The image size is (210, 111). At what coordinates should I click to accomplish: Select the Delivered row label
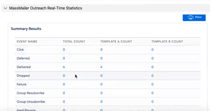(x=23, y=67)
